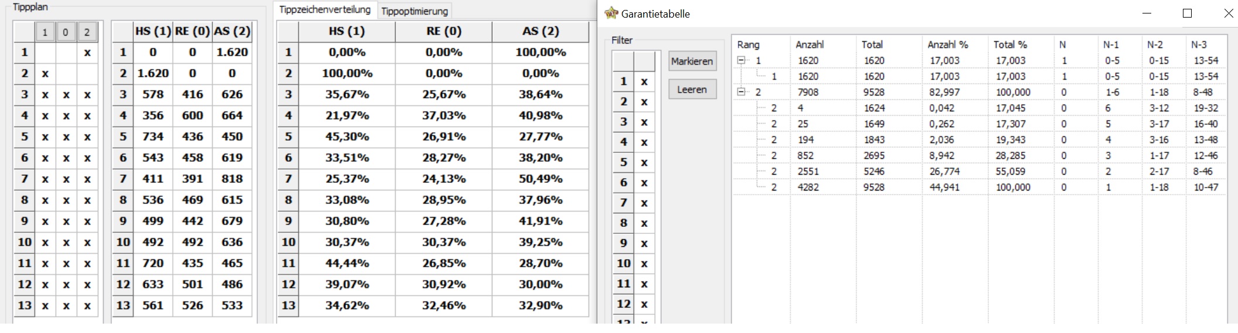The width and height of the screenshot is (1238, 333).
Task: Open the Tippzeichenverteilung tab
Action: click(325, 9)
